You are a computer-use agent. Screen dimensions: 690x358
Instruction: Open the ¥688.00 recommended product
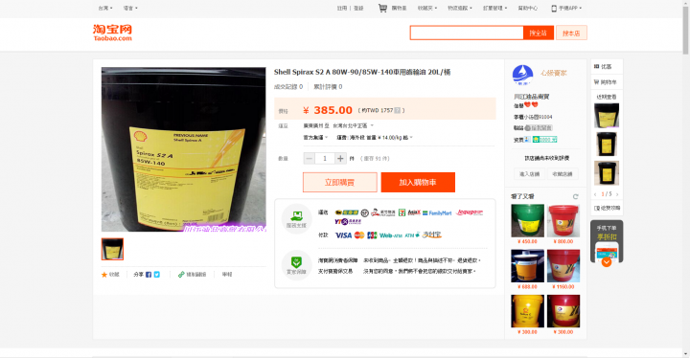527,266
